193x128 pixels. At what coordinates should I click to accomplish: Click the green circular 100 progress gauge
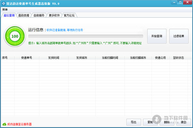(15, 36)
